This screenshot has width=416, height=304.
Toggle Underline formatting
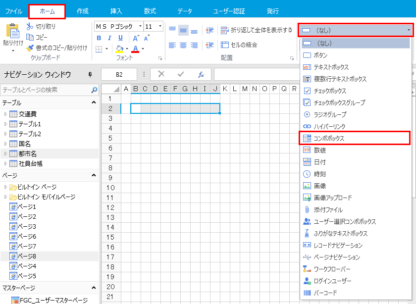(120, 38)
